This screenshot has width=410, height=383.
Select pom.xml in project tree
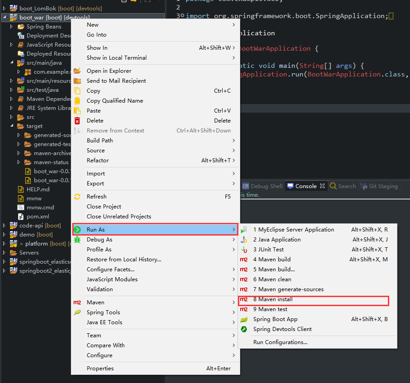(38, 217)
